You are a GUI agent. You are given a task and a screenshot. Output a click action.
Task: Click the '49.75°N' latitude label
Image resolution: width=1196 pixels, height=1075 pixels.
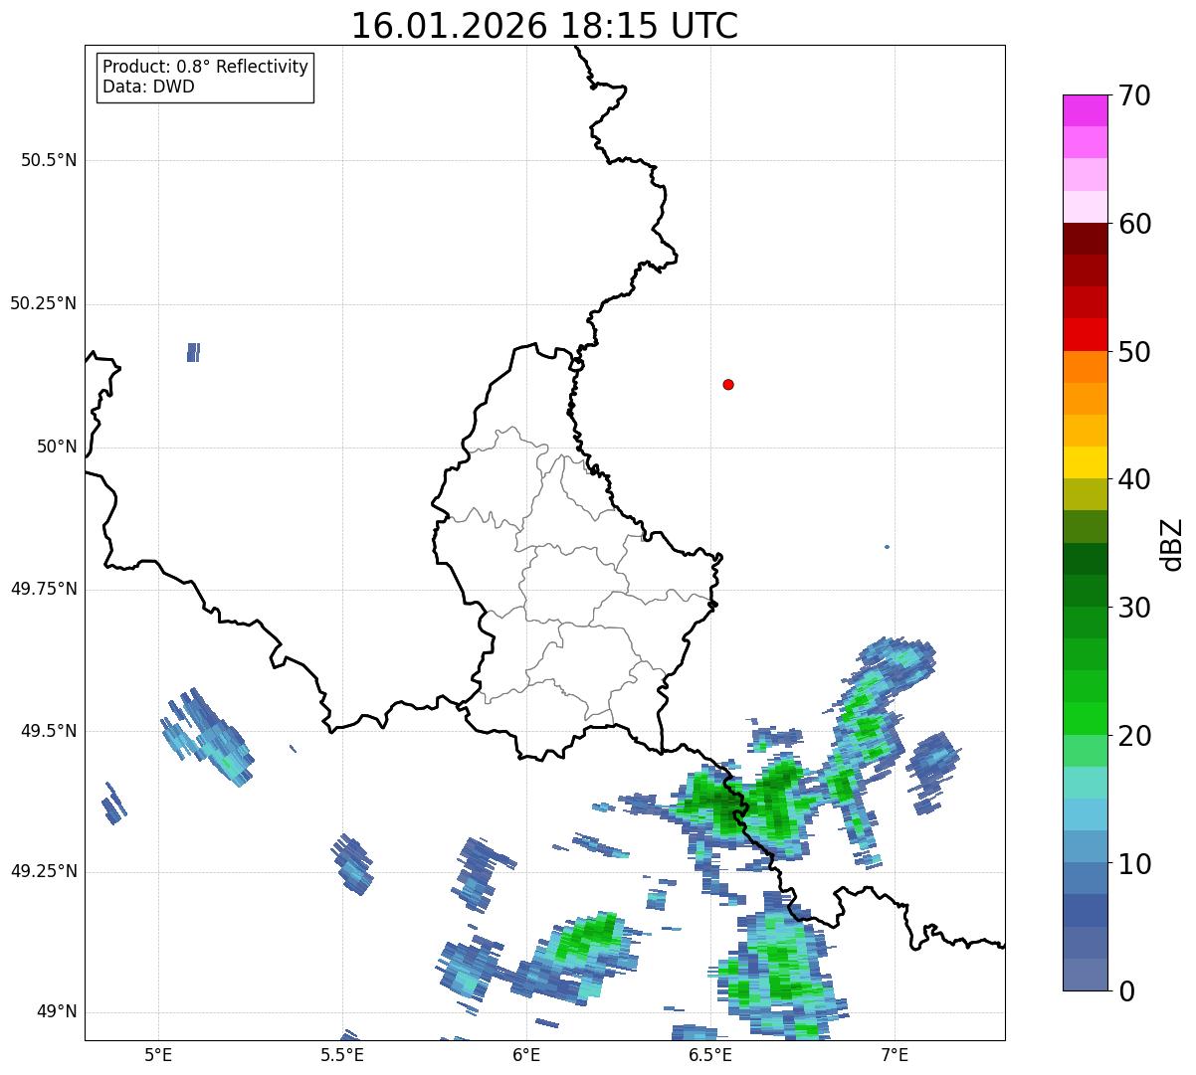tap(44, 589)
